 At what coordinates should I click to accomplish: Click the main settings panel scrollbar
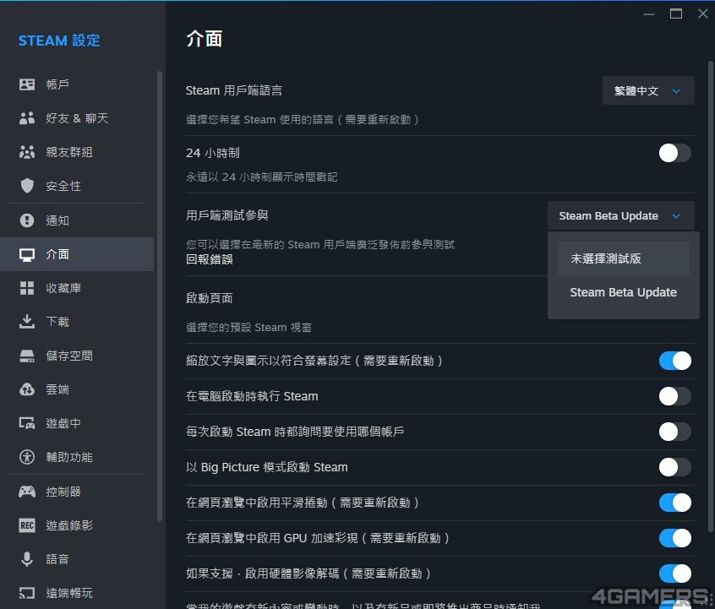click(x=711, y=296)
